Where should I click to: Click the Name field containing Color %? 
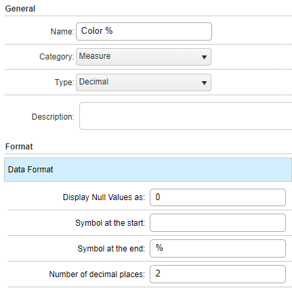pos(144,31)
